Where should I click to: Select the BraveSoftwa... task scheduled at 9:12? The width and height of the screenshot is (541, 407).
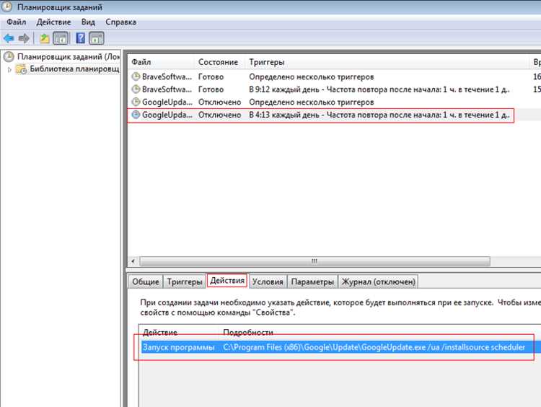click(x=167, y=89)
